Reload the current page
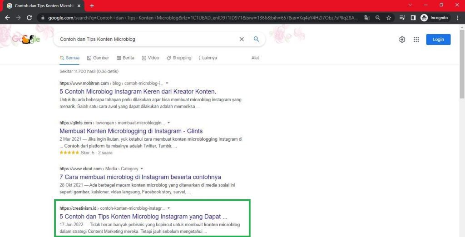The height and width of the screenshot is (237, 465). [x=29, y=18]
